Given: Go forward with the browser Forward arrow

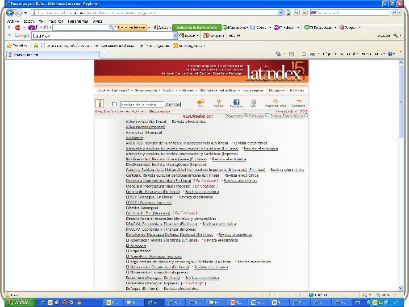Looking at the screenshot, I should (x=19, y=13).
